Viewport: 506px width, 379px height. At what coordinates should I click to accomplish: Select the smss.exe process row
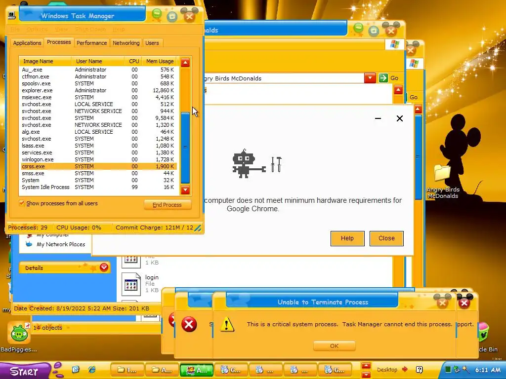(x=98, y=173)
